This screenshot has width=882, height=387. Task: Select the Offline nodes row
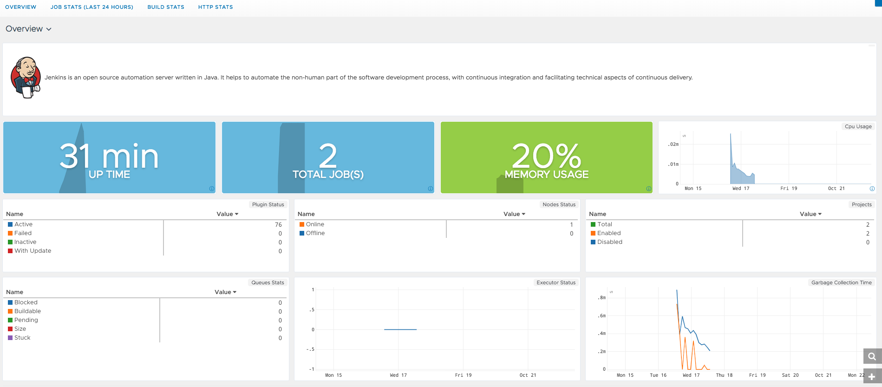tap(437, 233)
